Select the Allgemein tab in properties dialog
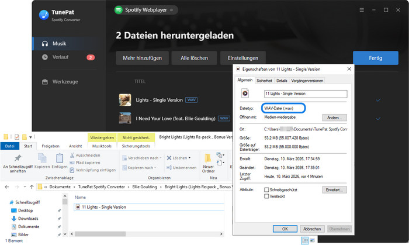This screenshot has height=245, width=409. (245, 80)
